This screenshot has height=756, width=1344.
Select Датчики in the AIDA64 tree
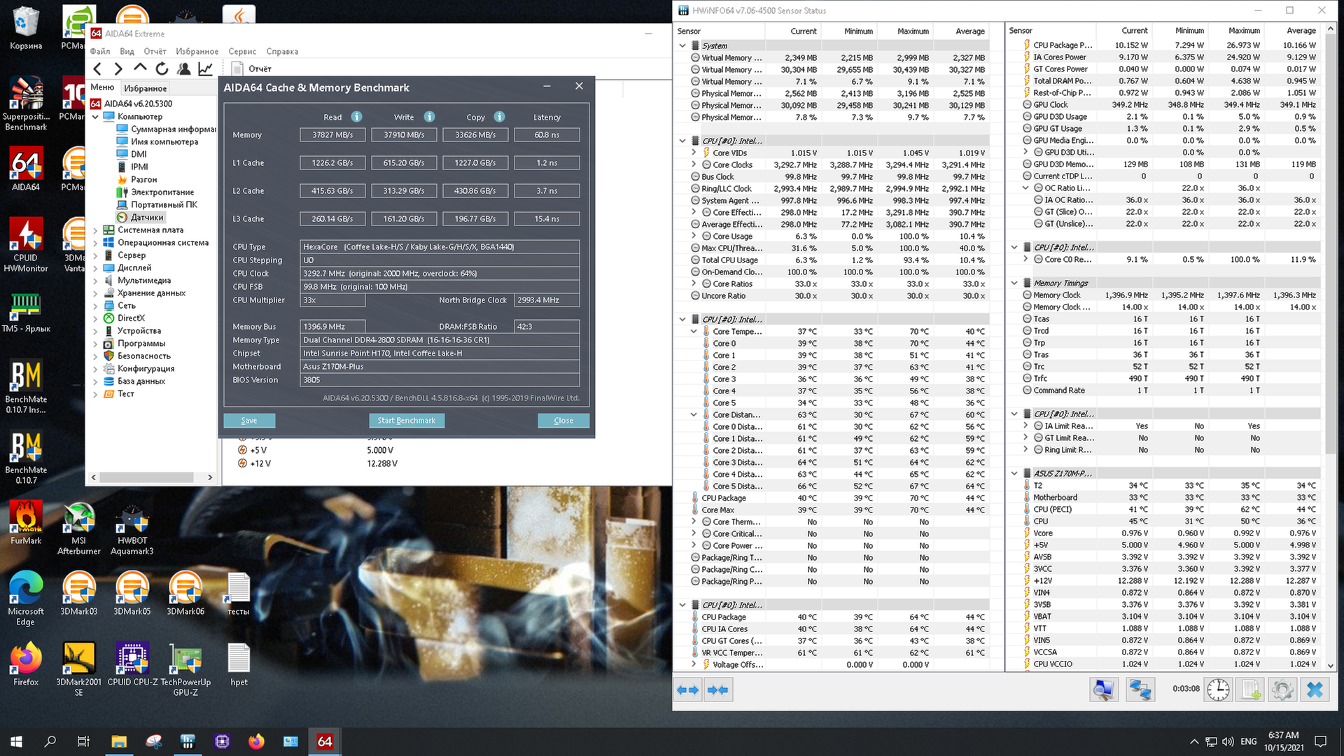[x=147, y=218]
